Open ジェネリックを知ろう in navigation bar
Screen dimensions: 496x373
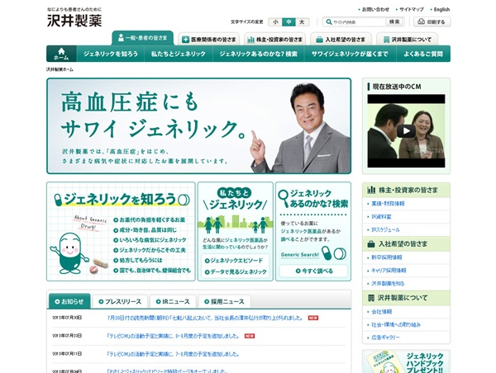tap(111, 54)
